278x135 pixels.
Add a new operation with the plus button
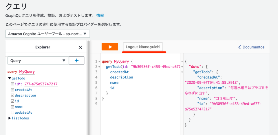pyautogui.click(x=76, y=61)
